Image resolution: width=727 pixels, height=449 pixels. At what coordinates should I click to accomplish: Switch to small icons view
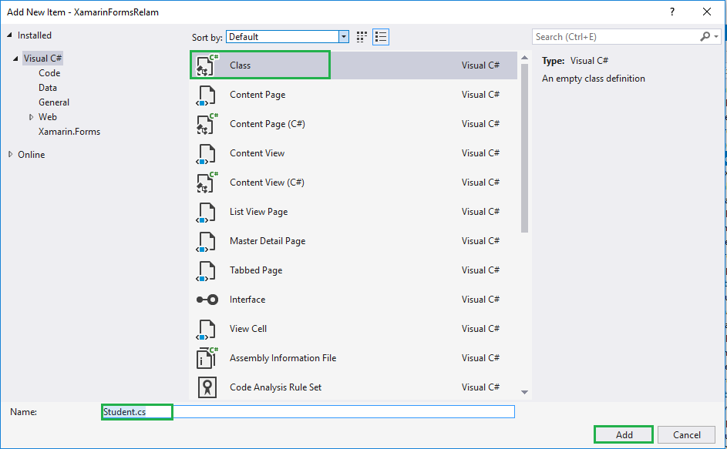tap(362, 37)
